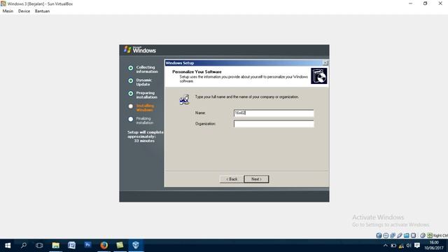Click the VirtualBox window title icon

click(3, 3)
